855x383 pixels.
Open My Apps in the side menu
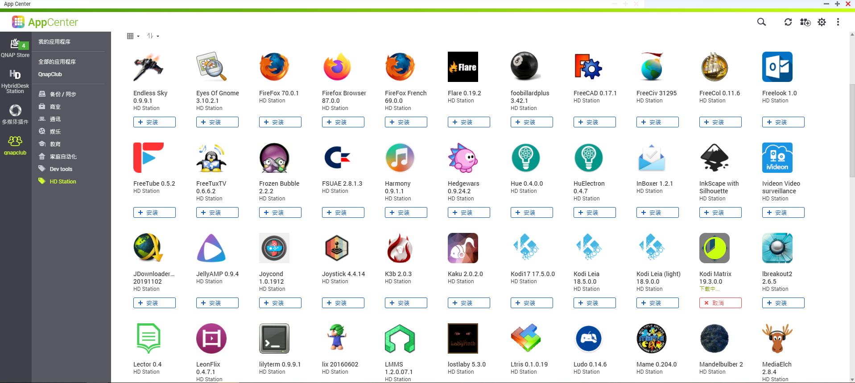point(54,42)
